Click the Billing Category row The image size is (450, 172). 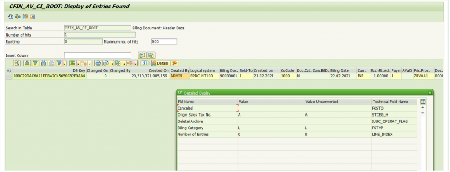[x=297, y=128]
